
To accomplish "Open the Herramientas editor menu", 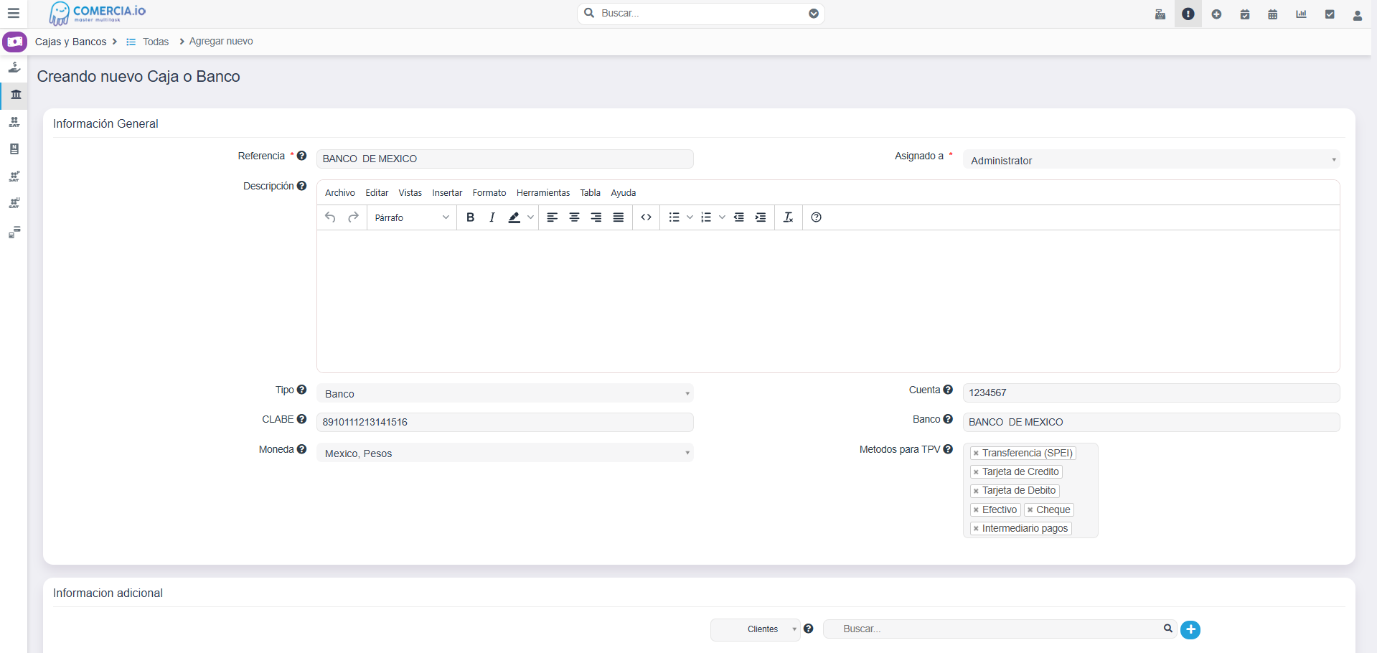I will (x=543, y=193).
